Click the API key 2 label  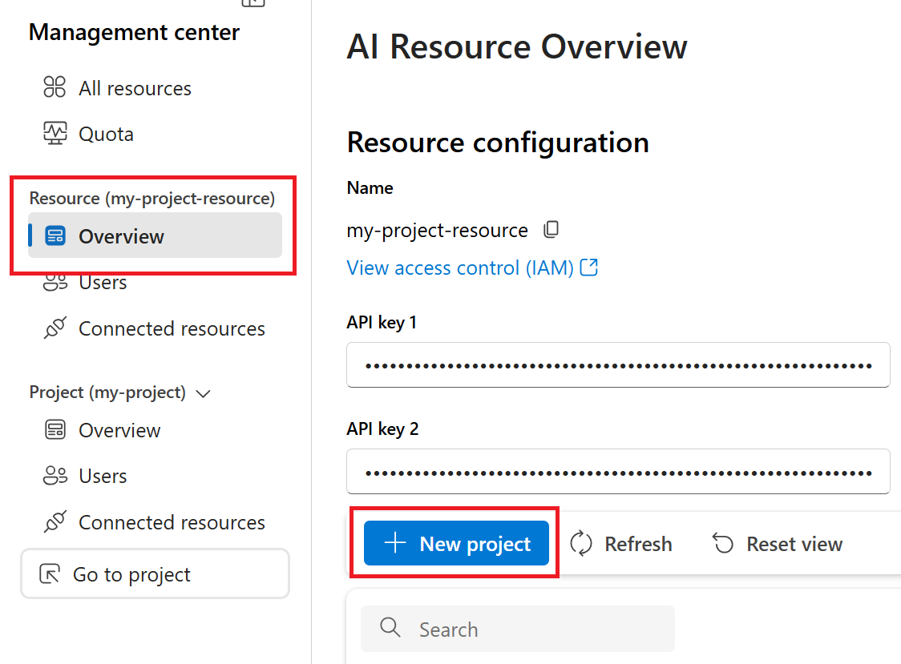(x=382, y=429)
